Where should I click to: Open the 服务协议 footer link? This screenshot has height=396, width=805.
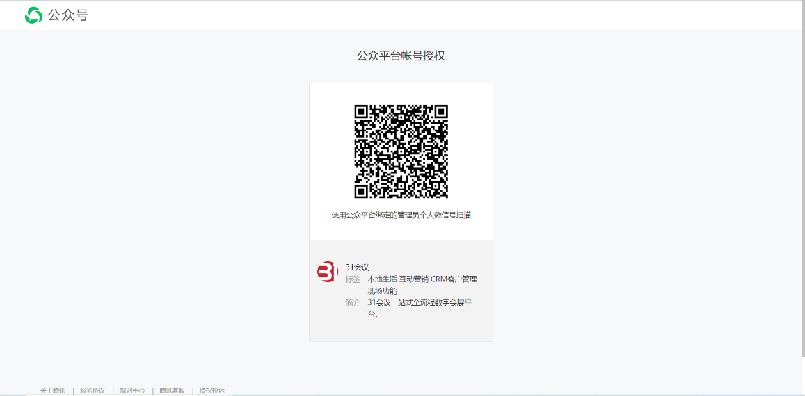click(x=93, y=390)
